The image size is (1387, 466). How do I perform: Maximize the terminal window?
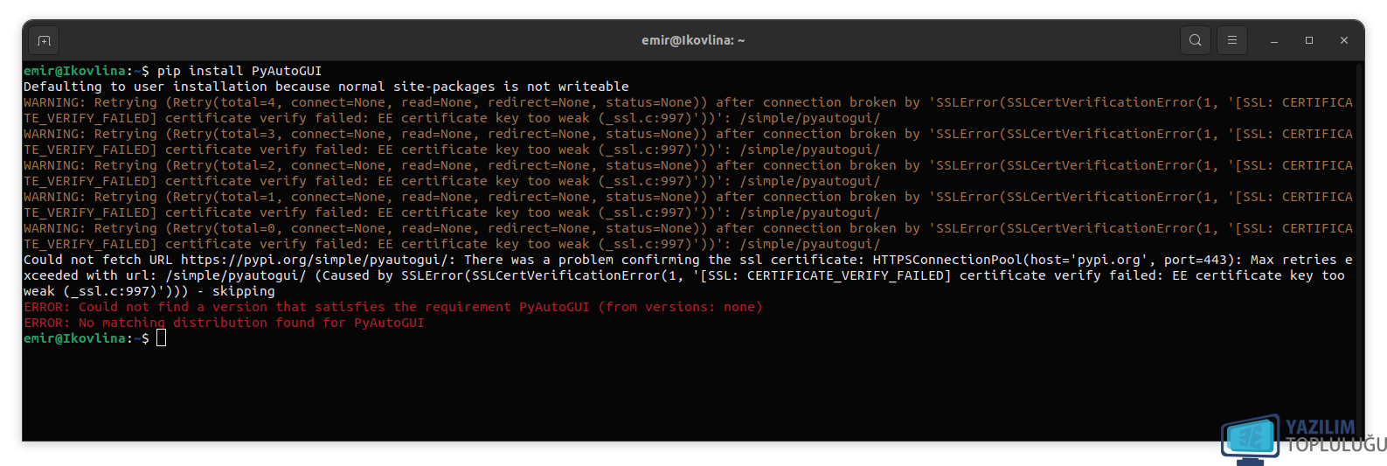(x=1309, y=40)
